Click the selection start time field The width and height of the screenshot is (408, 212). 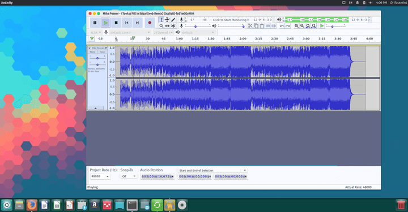coord(195,176)
